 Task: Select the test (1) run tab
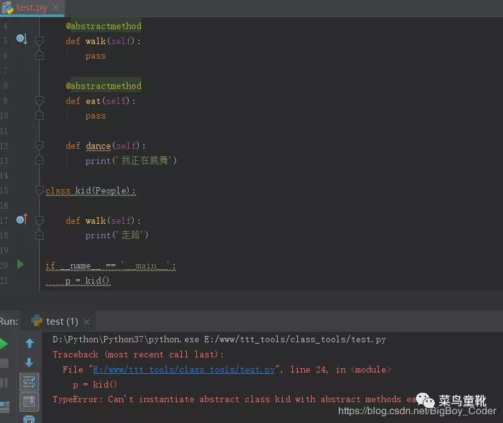tap(61, 322)
